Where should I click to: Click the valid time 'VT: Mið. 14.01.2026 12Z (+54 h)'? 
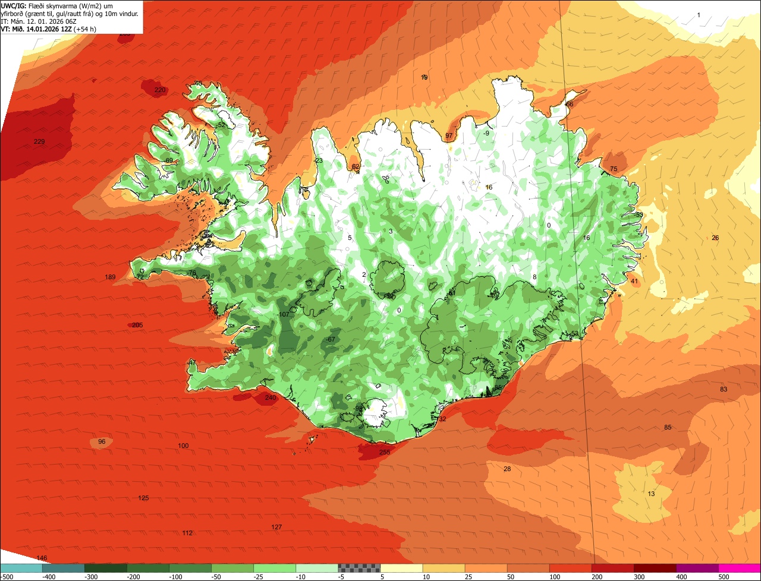pos(49,28)
